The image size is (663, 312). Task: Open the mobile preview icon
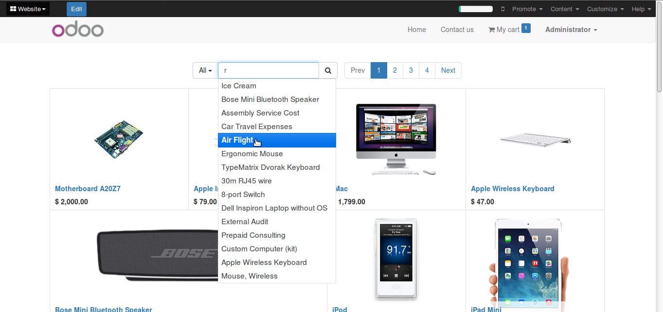coord(503,9)
